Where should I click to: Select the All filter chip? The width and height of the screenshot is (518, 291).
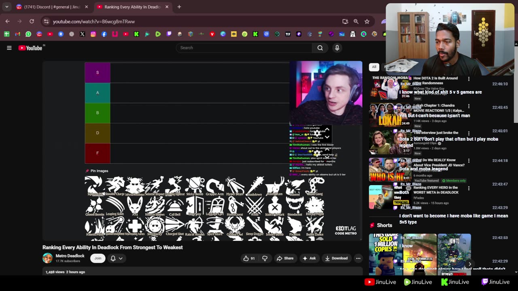[374, 67]
